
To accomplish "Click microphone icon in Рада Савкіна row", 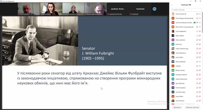I will point(197,36).
